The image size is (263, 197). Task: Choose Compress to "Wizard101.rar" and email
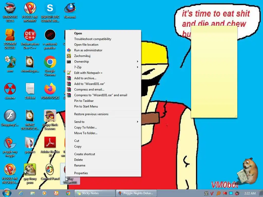[x=103, y=95]
